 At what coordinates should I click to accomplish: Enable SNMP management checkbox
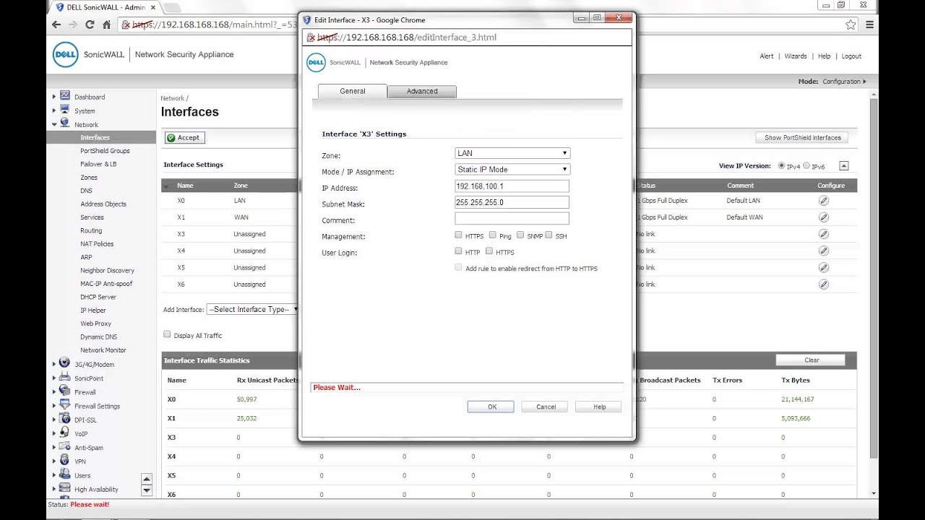(520, 235)
